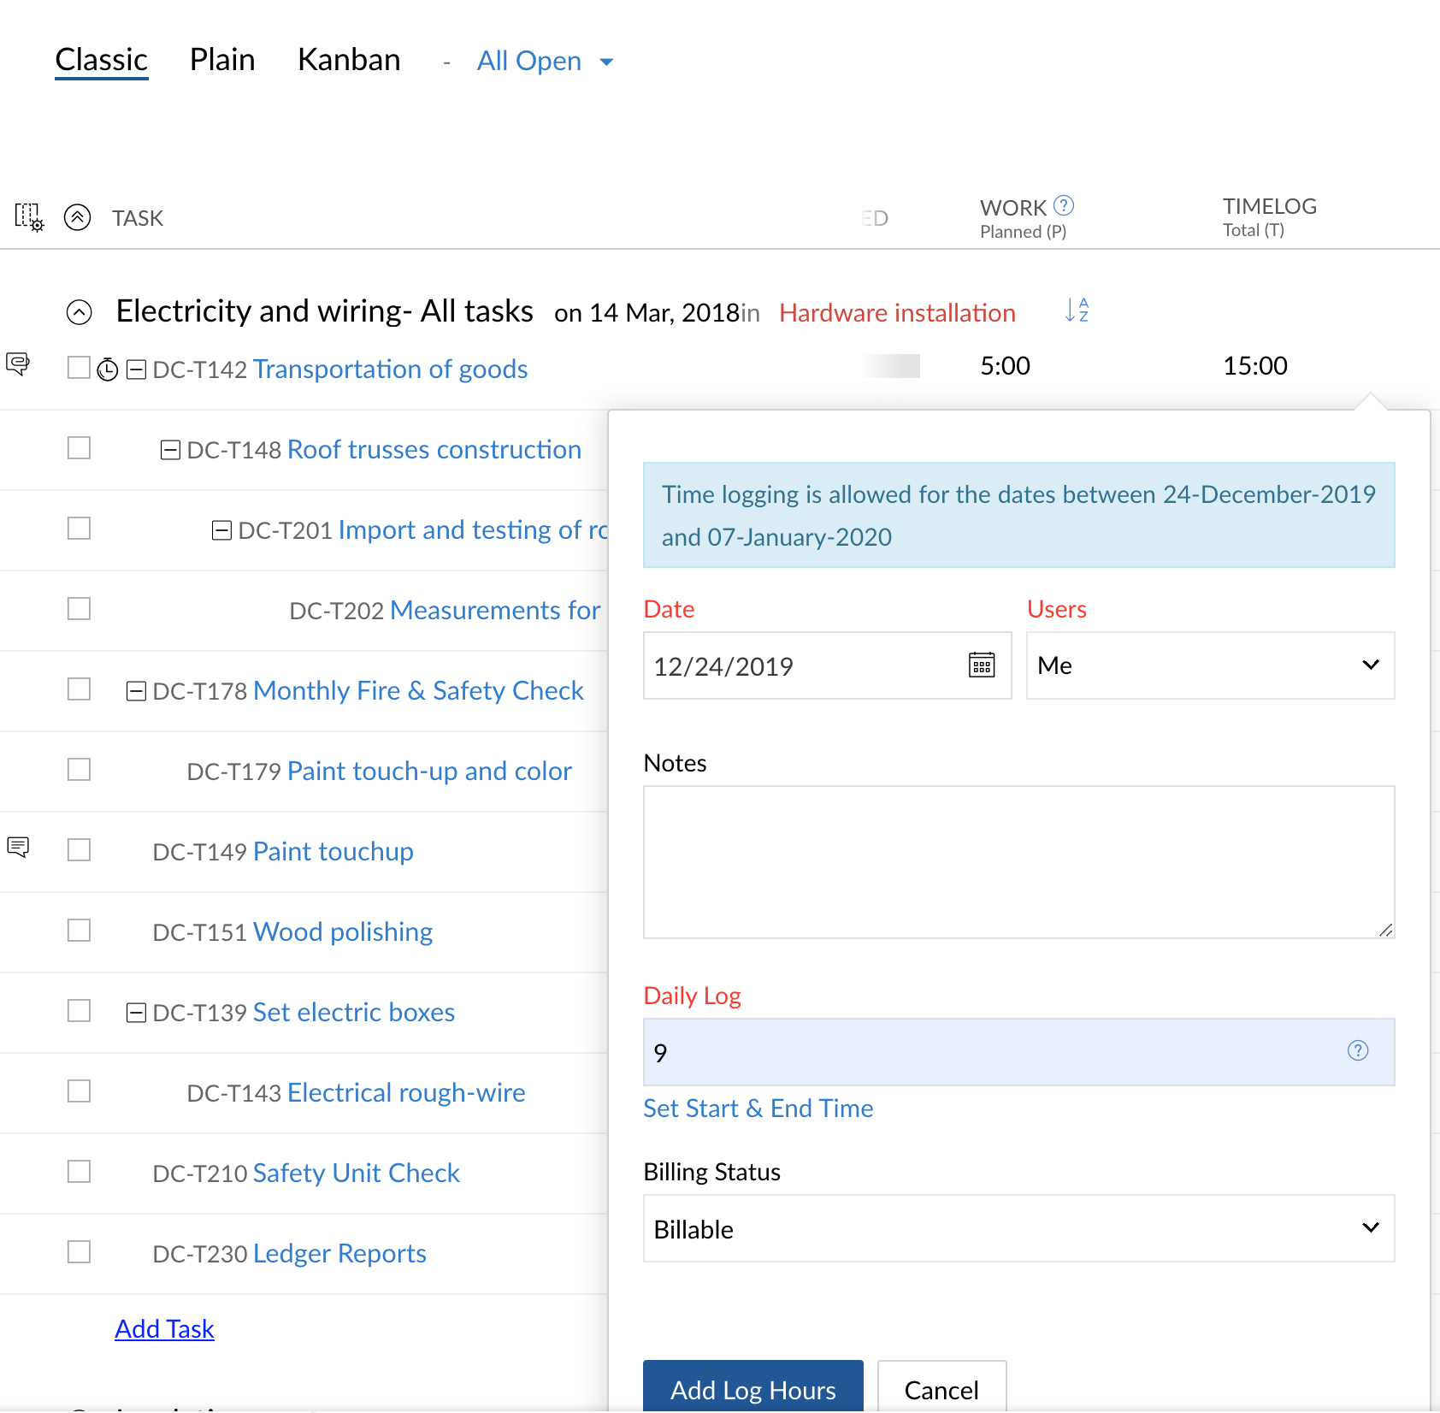
Task: Collapse subtasks of DC-T201
Action: [x=221, y=530]
